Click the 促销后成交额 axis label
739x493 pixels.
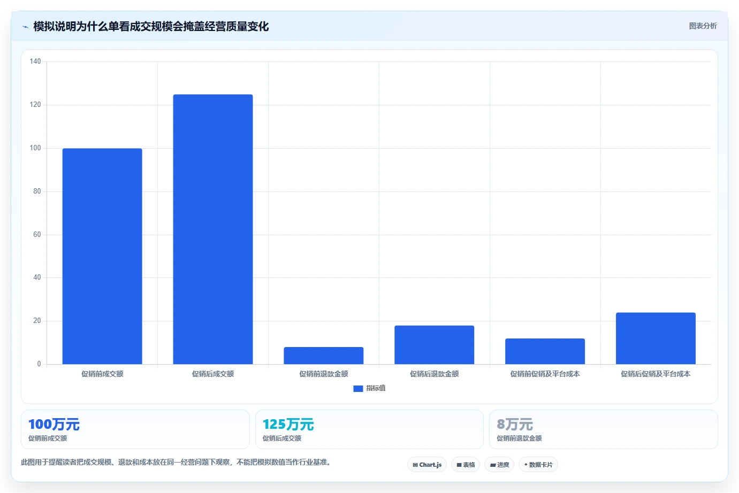213,374
